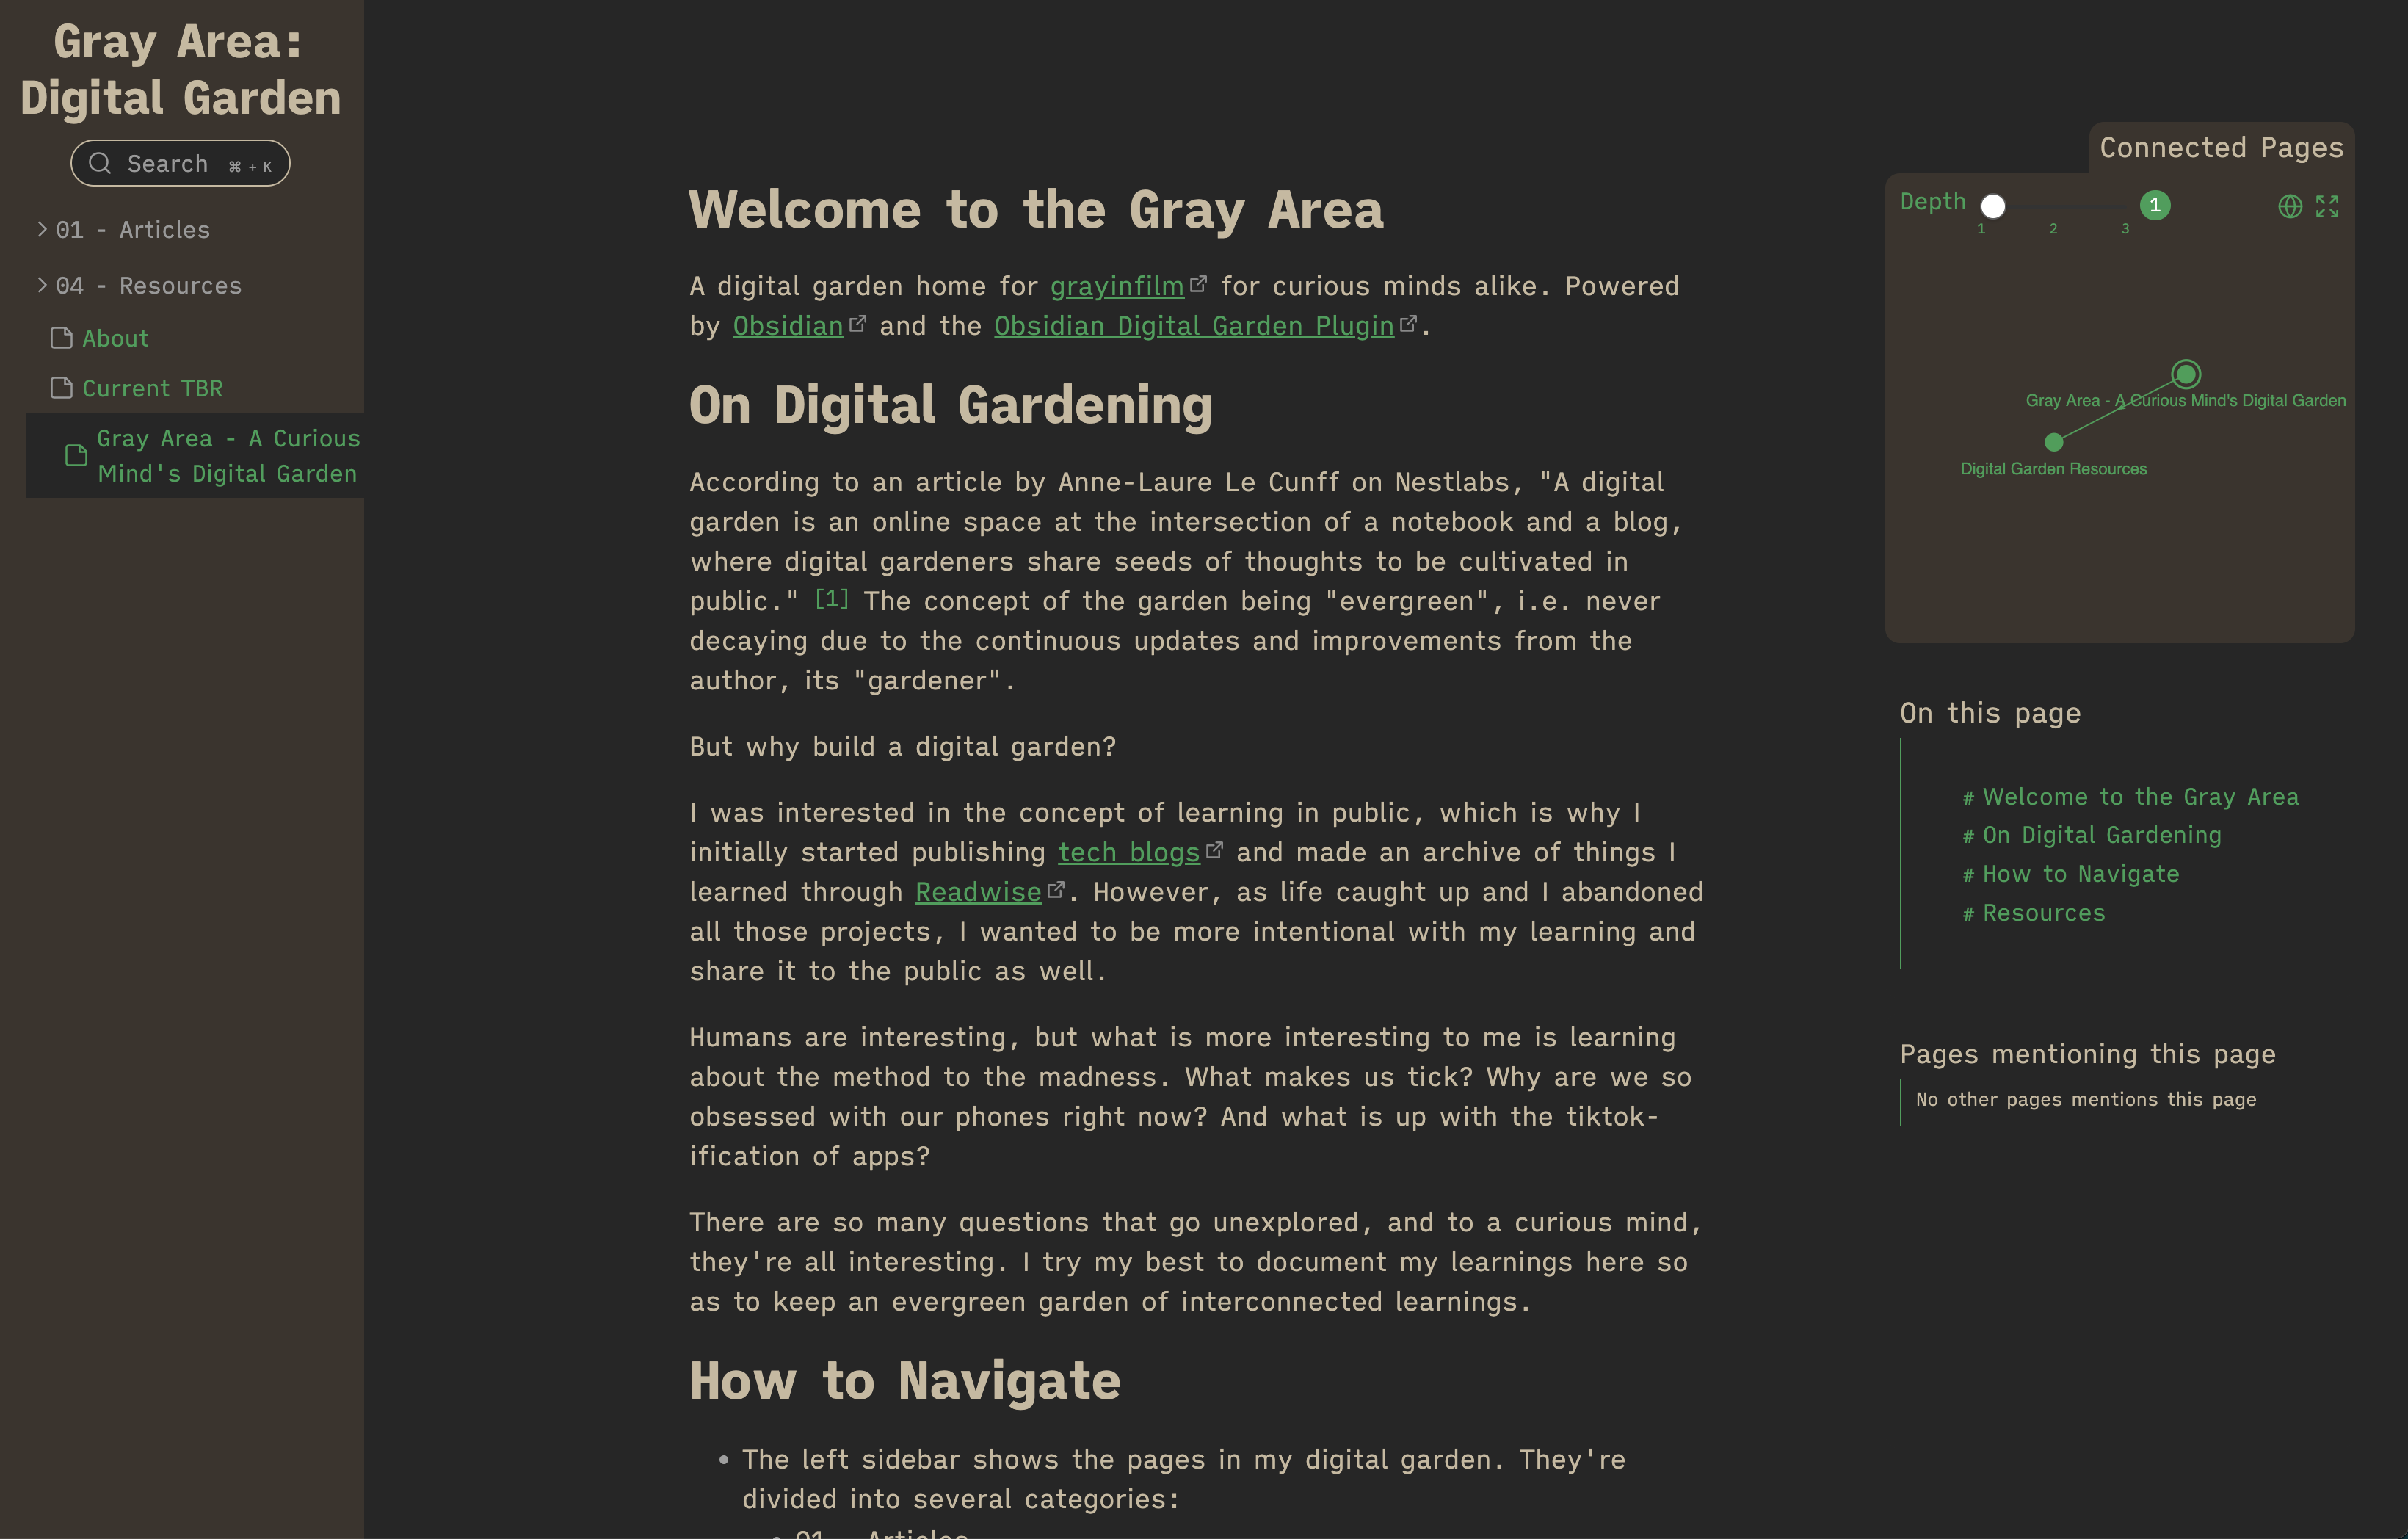Click external-link icon after Digital Garden Plugin
The image size is (2408, 1539).
click(x=1408, y=324)
